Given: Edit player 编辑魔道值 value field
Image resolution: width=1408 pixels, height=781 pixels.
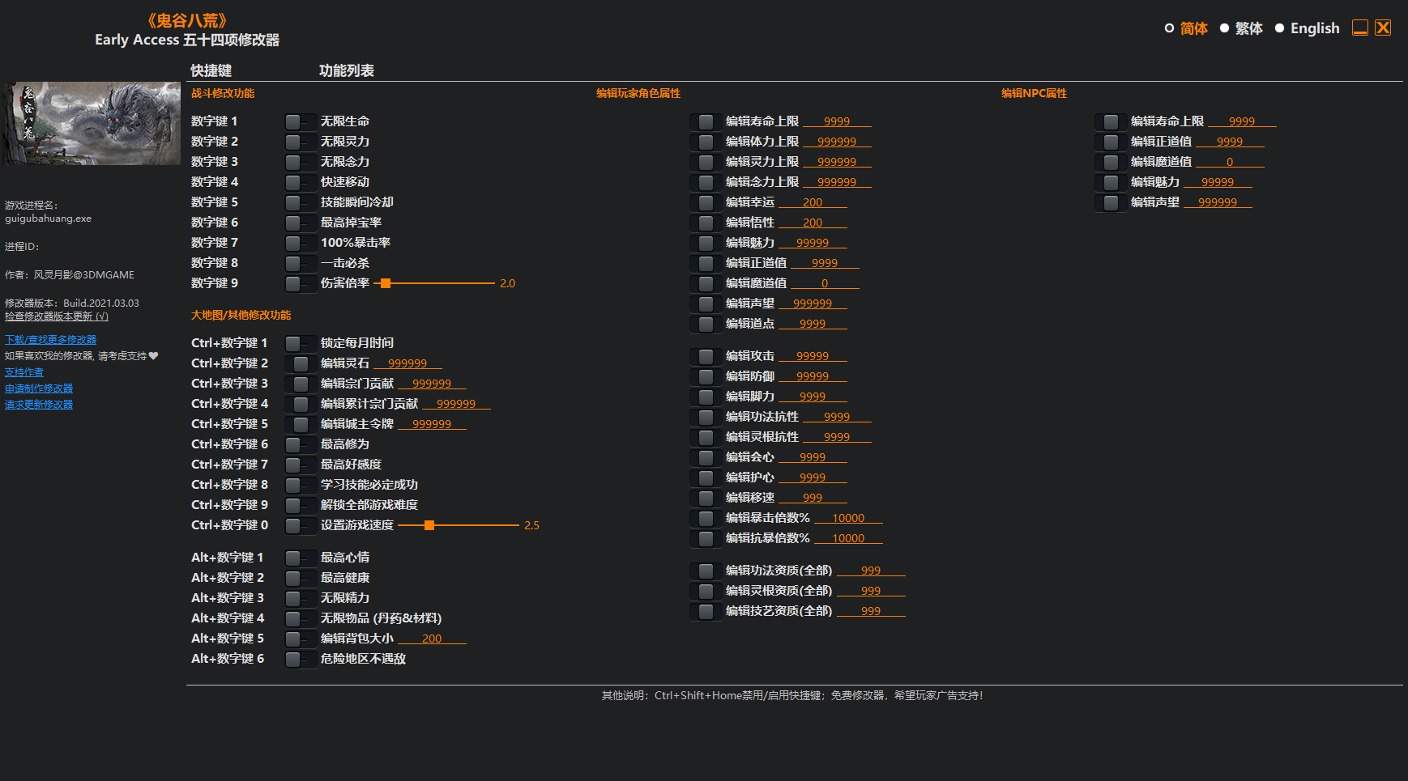Looking at the screenshot, I should tap(825, 283).
